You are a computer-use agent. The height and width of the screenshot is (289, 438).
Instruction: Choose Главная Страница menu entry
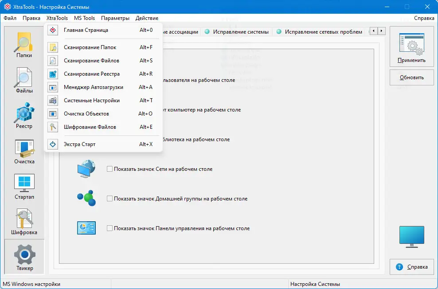(103, 30)
